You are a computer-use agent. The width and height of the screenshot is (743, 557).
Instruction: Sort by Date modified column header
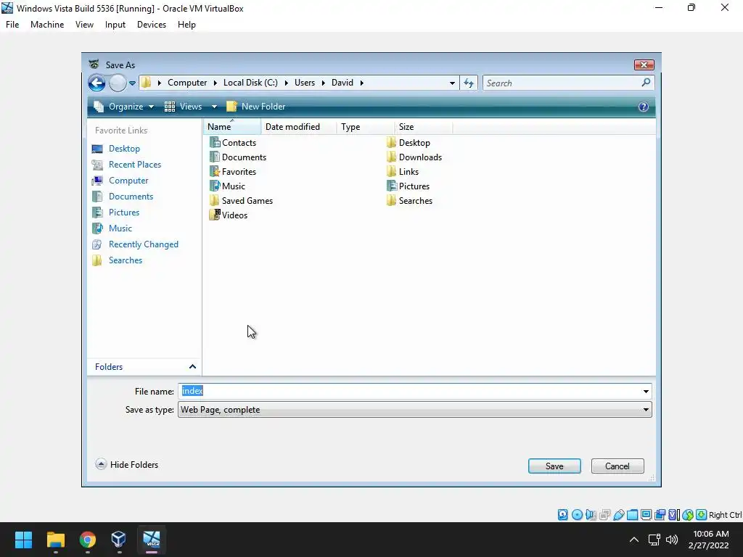298,127
